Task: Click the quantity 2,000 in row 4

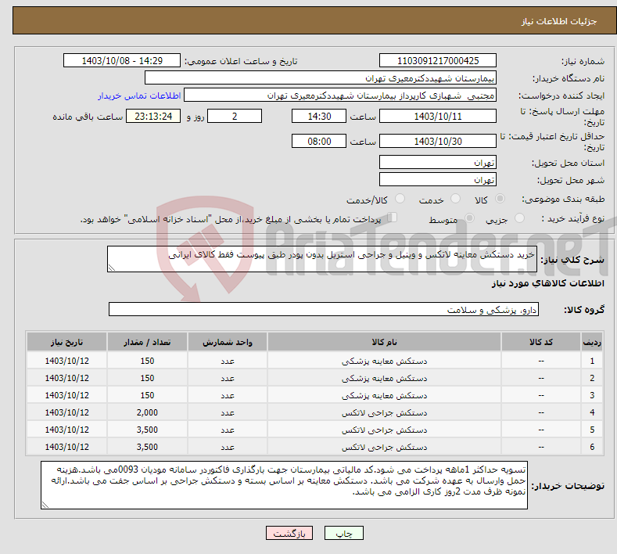Action: [147, 412]
